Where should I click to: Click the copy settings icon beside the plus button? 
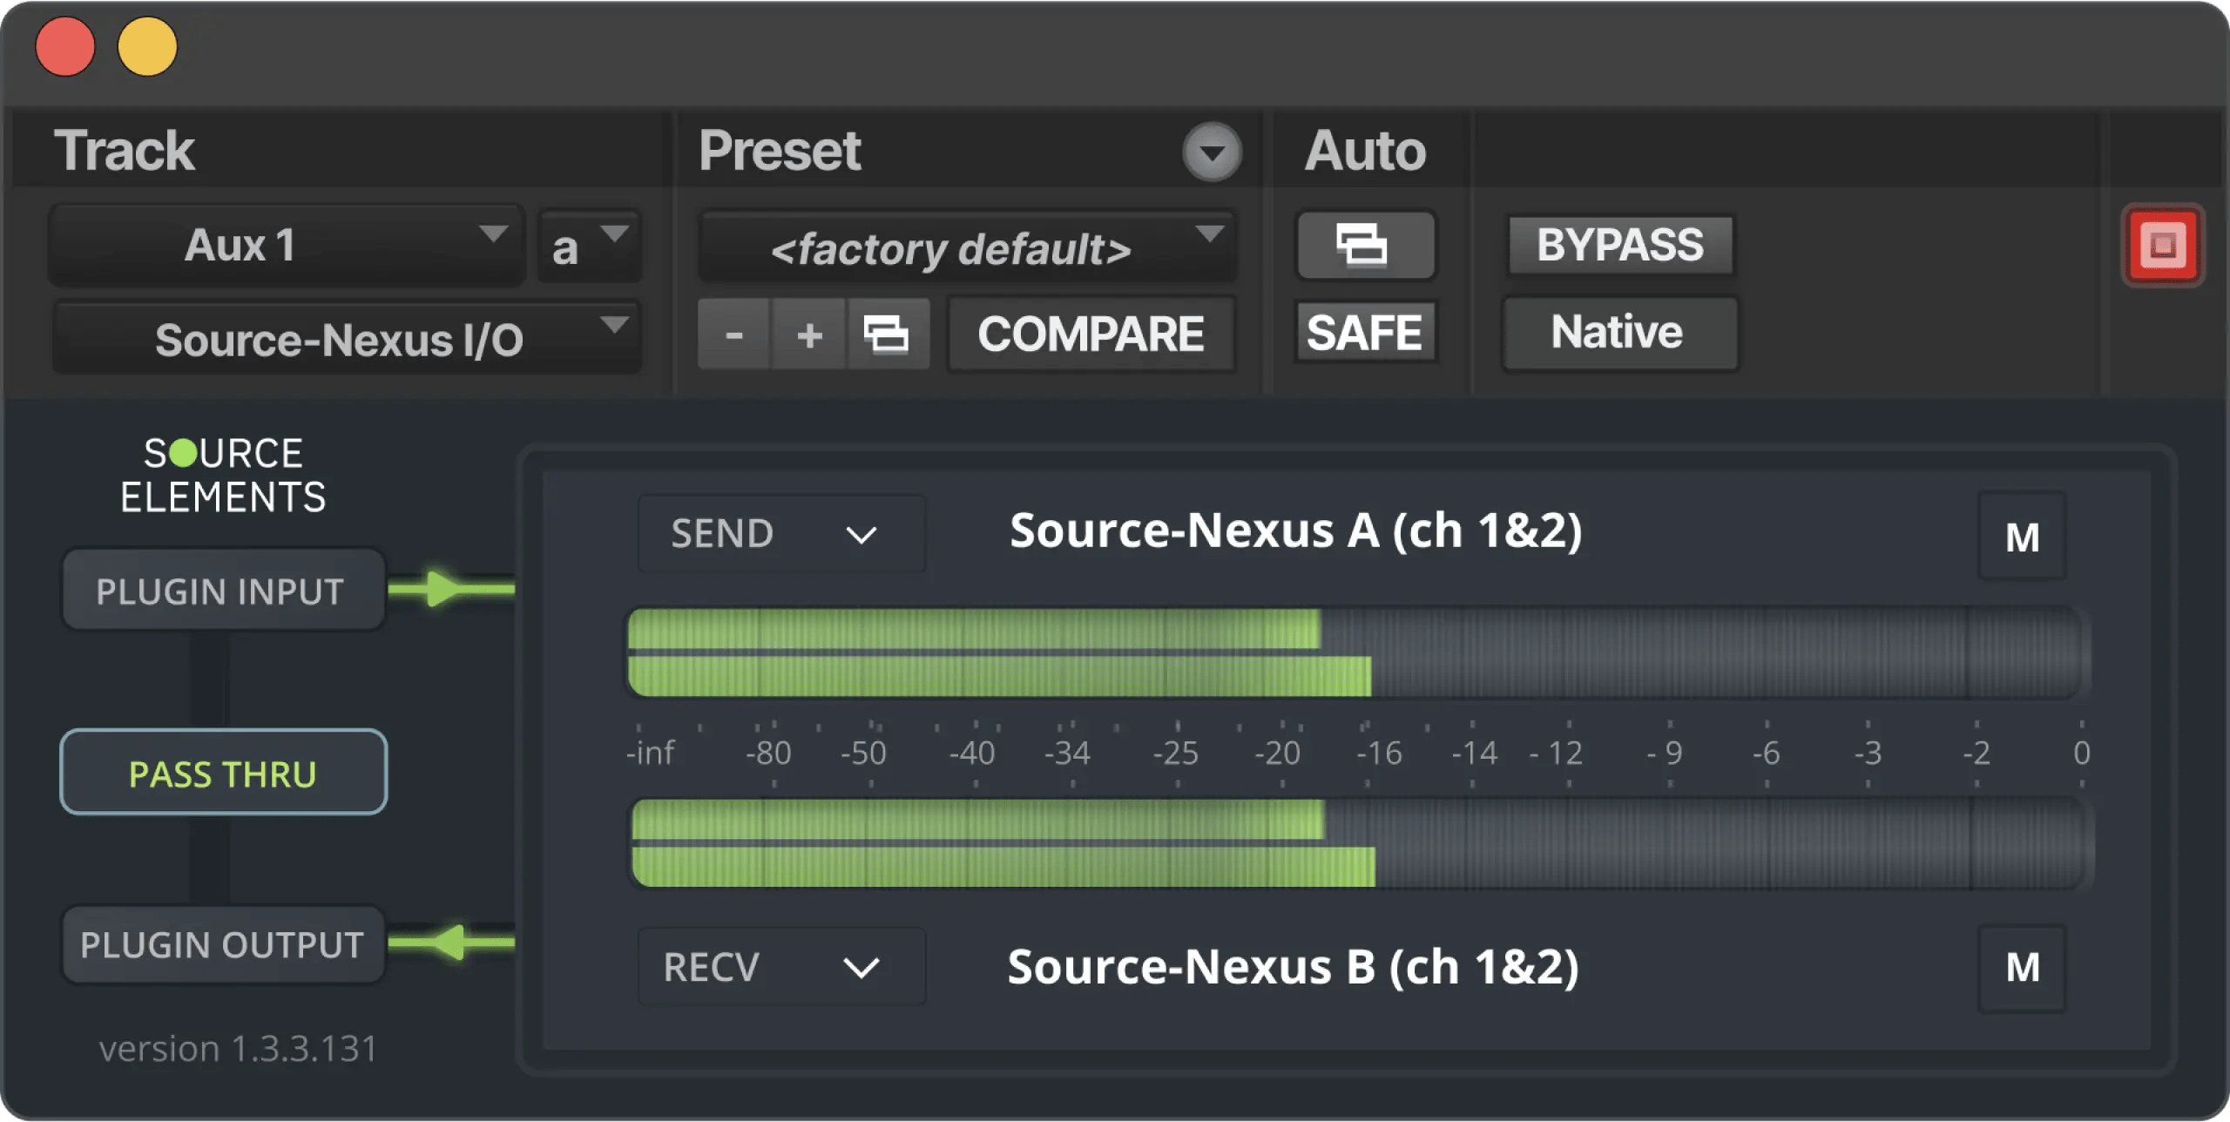889,334
